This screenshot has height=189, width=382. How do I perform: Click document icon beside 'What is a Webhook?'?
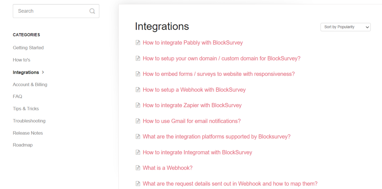[x=138, y=168]
